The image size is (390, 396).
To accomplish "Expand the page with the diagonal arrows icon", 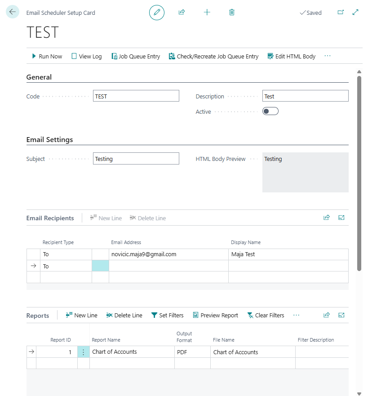I will [355, 12].
